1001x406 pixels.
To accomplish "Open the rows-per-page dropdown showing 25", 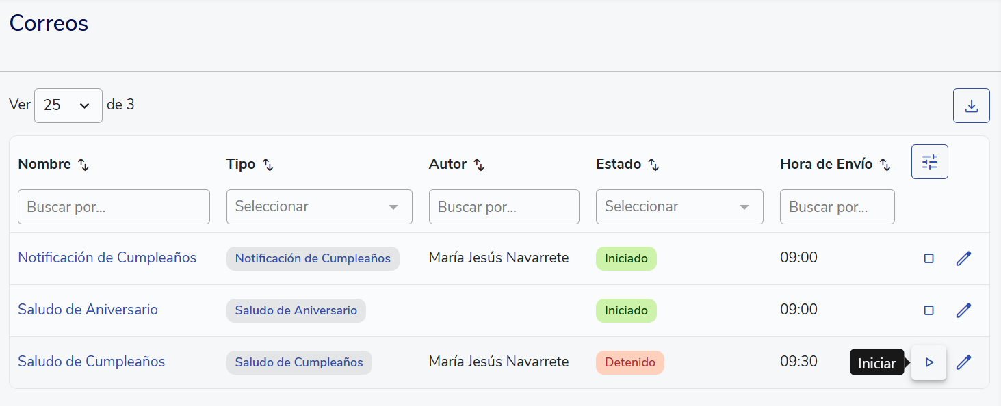I will (x=68, y=105).
